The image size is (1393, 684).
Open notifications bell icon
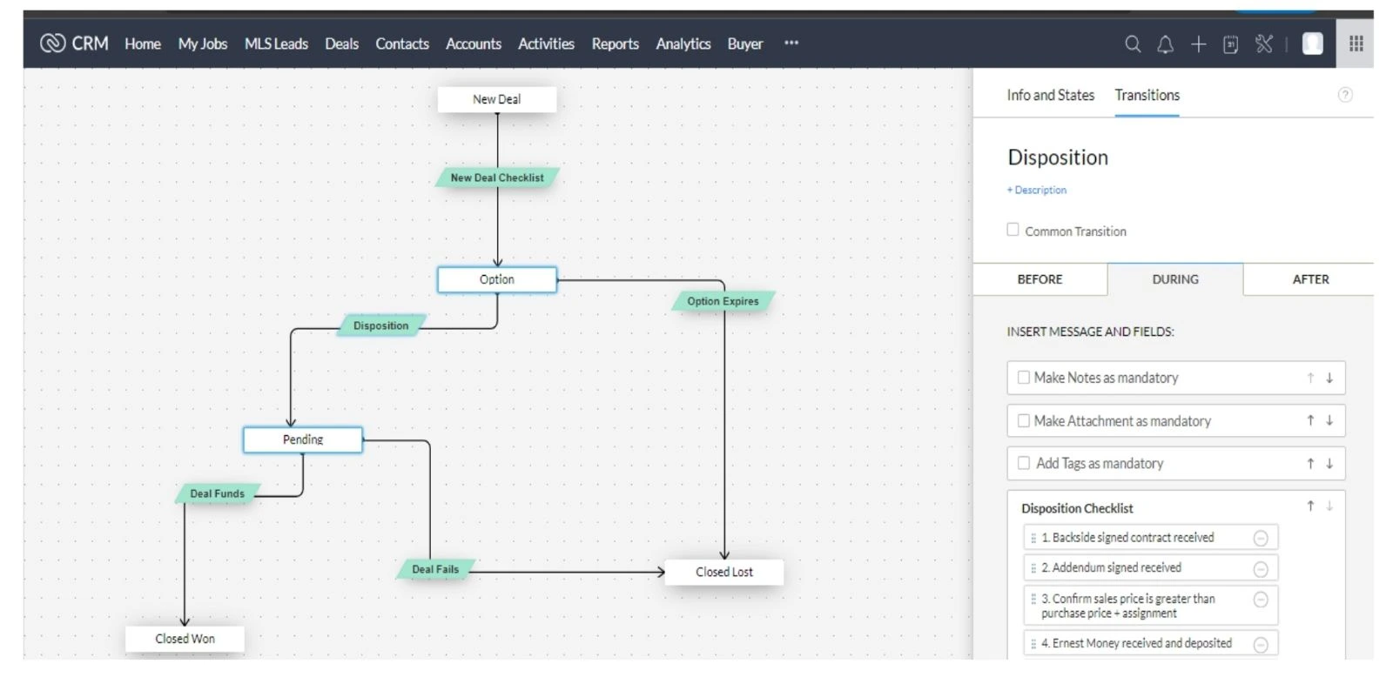coord(1165,44)
